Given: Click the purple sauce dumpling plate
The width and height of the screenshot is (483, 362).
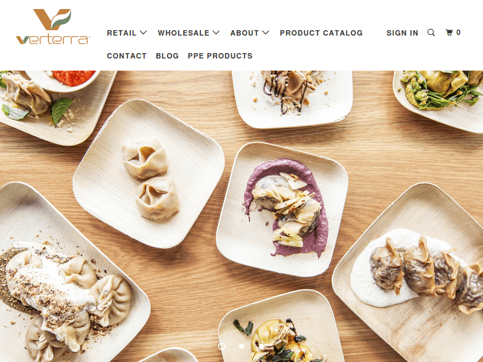Looking at the screenshot, I should [283, 209].
